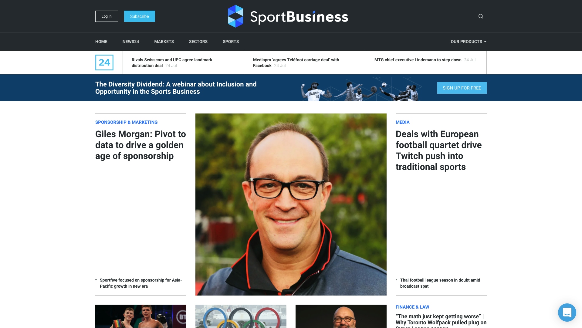Click the Log In button
The image size is (582, 328).
point(107,16)
